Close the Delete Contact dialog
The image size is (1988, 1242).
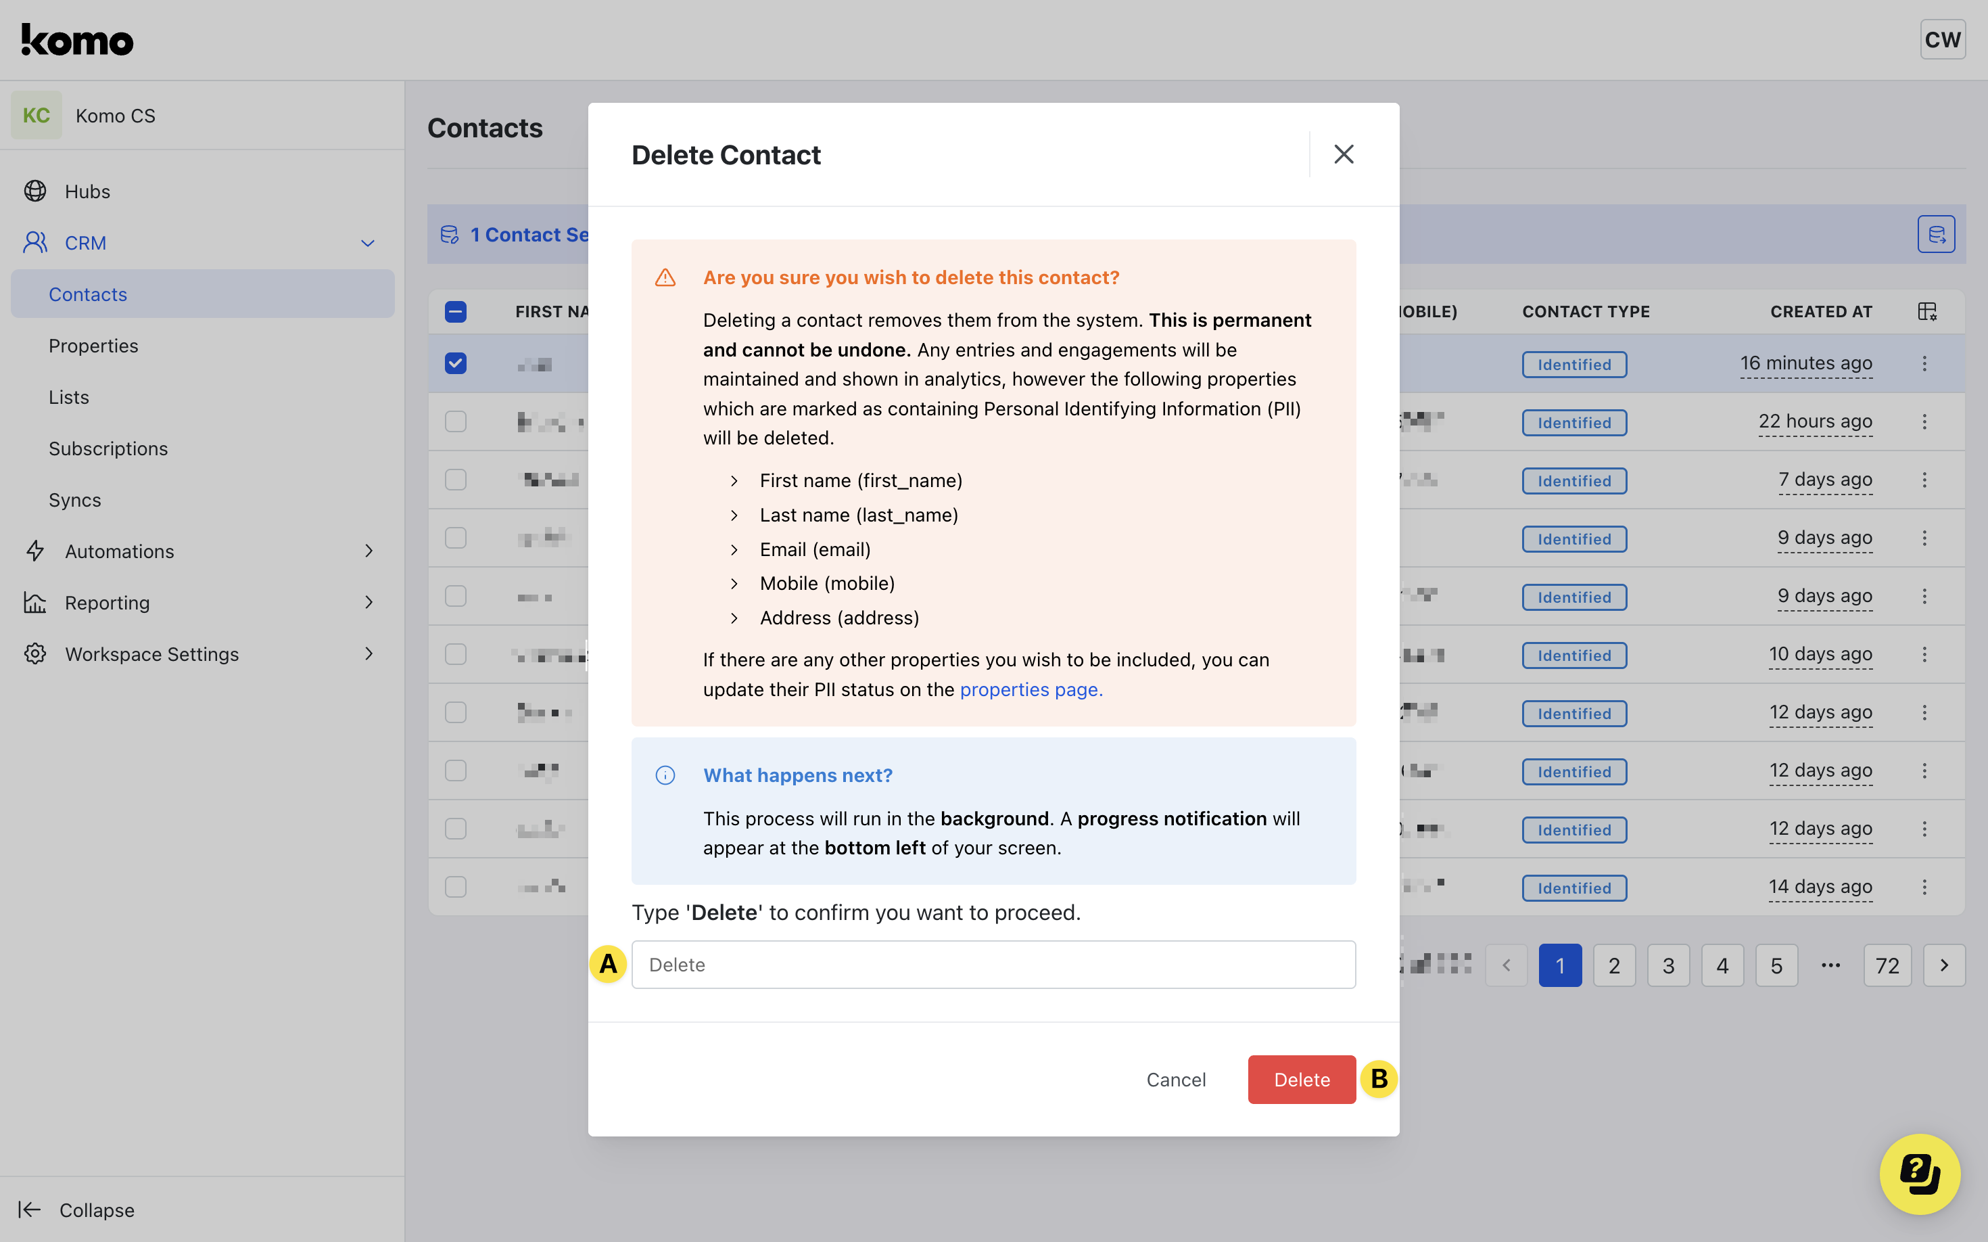coord(1344,154)
